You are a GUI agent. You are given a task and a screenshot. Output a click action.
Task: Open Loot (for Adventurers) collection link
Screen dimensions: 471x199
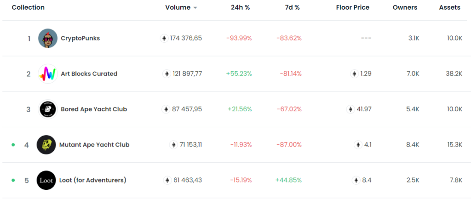pyautogui.click(x=93, y=180)
